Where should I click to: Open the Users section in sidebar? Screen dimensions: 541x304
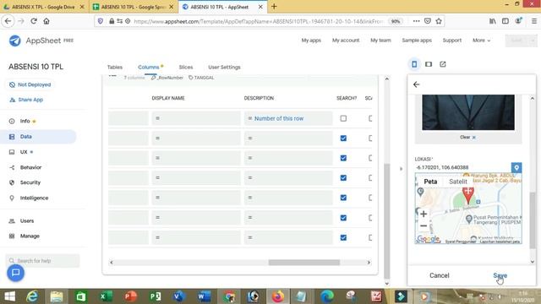click(x=26, y=221)
